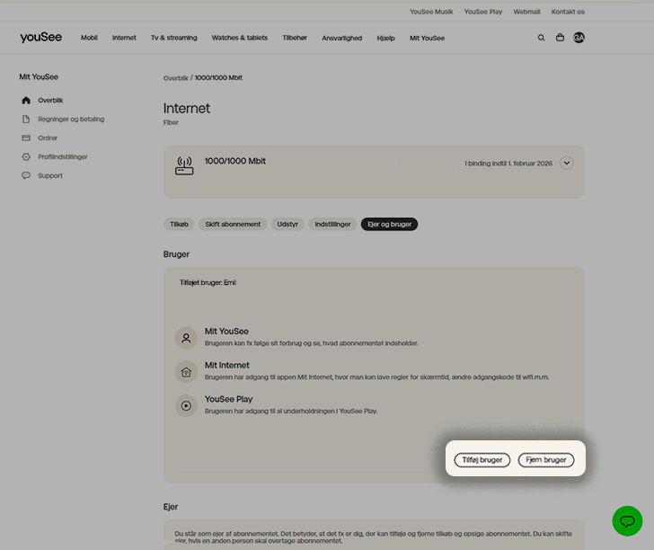Click the Regninger og betaling document icon
The image size is (654, 550).
[26, 120]
